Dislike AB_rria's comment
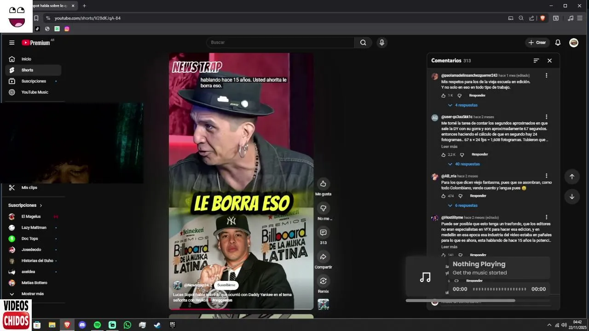Screen dimensions: 589x331 click(x=460, y=196)
